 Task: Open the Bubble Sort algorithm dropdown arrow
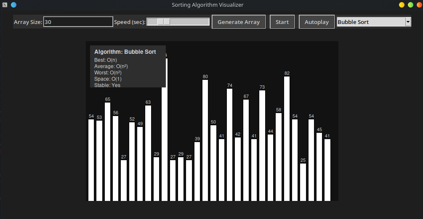click(x=408, y=22)
